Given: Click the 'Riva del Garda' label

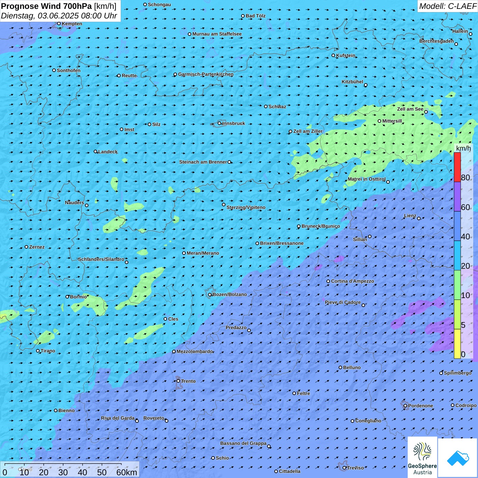Looking at the screenshot, I should tap(118, 418).
